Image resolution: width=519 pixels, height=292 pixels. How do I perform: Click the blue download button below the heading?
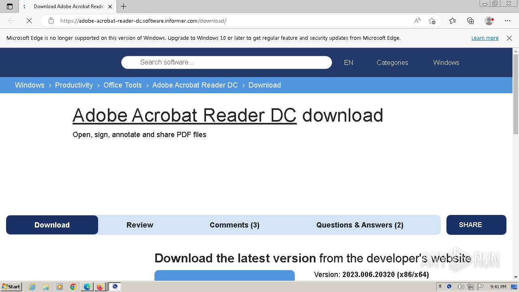225,275
